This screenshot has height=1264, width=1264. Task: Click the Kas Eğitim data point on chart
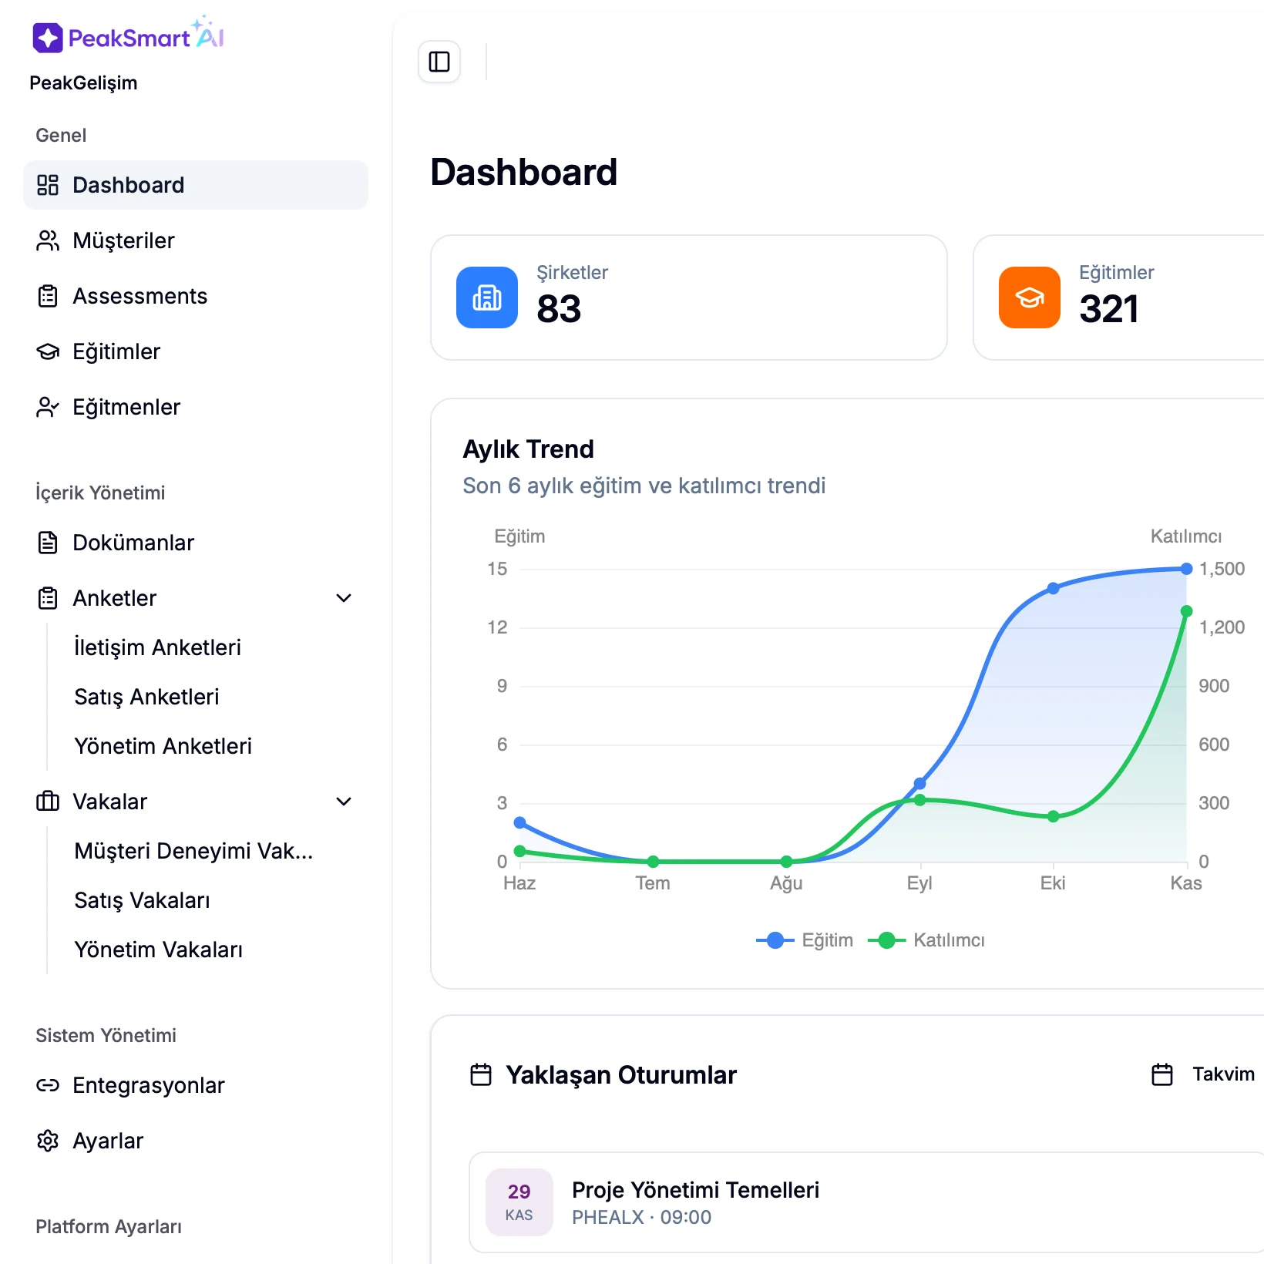coord(1186,569)
